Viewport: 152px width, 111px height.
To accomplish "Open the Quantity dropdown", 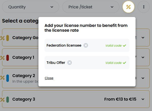I will click(31, 7).
